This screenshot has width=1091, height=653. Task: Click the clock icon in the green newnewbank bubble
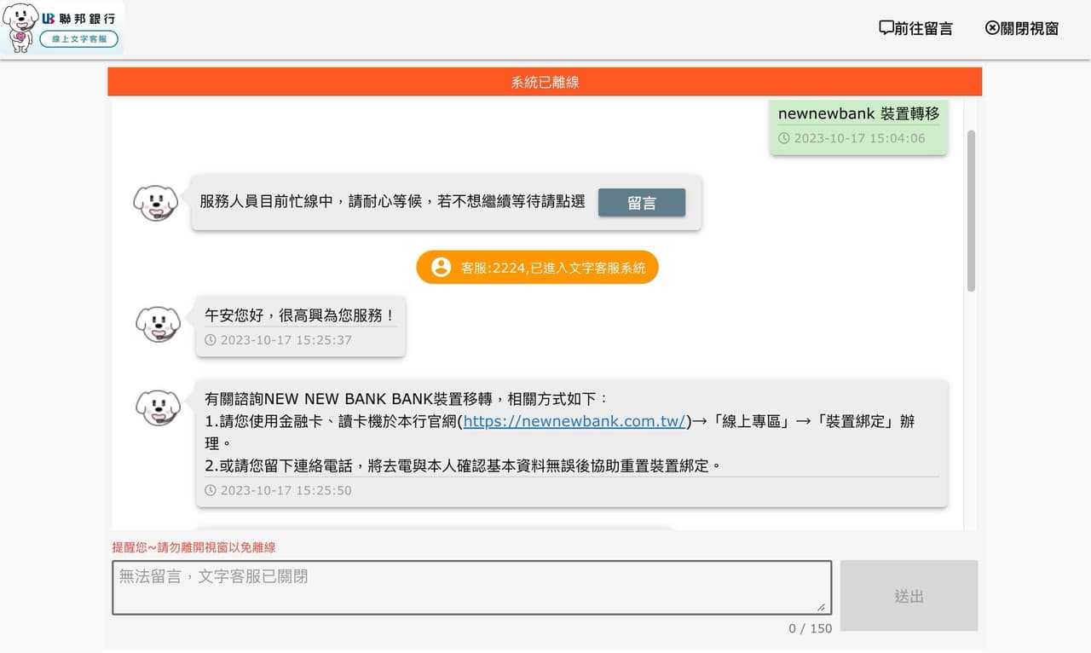click(785, 138)
